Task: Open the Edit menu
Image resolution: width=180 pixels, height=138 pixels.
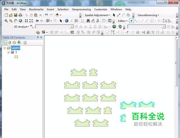Action: click(14, 9)
